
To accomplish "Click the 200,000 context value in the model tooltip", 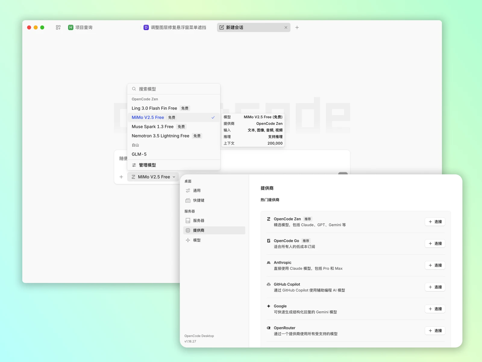I will (275, 143).
